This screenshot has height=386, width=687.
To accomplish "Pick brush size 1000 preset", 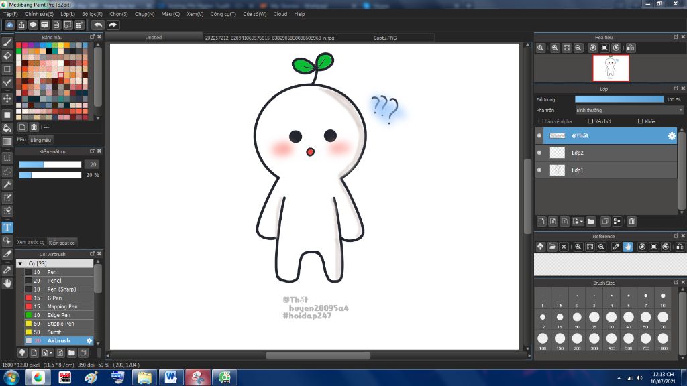I will (663, 340).
